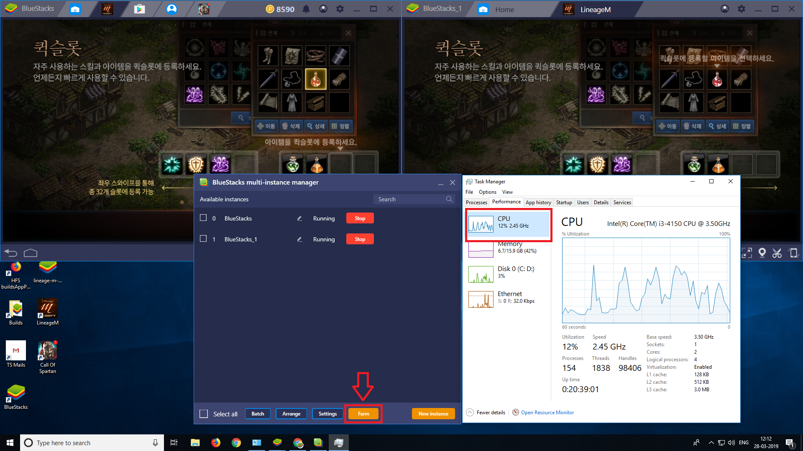803x451 pixels.
Task: Check the BlueStacks_1 instance checkbox
Action: [203, 238]
